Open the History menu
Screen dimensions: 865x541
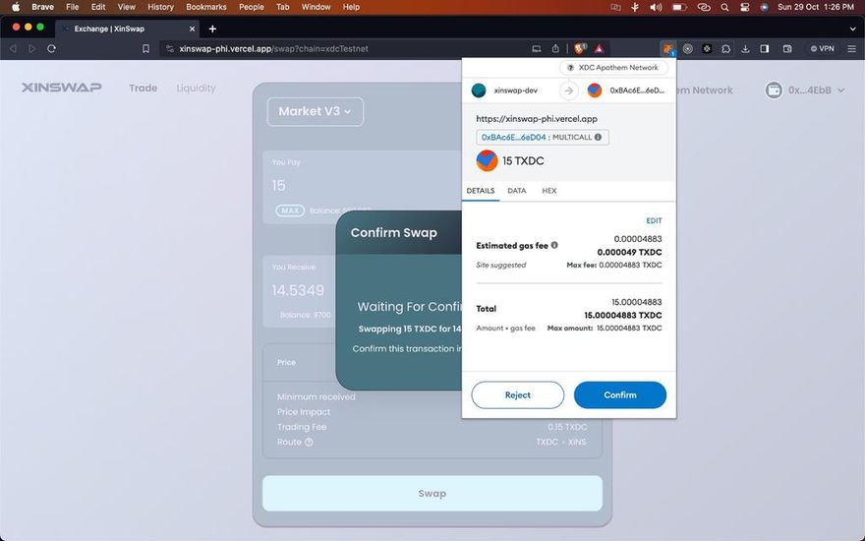click(x=160, y=7)
